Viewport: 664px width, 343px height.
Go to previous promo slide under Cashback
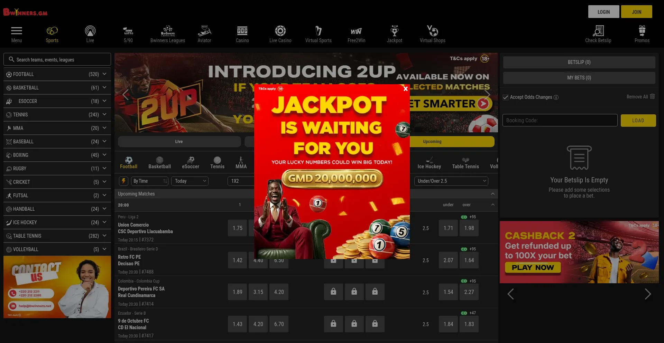click(x=510, y=294)
